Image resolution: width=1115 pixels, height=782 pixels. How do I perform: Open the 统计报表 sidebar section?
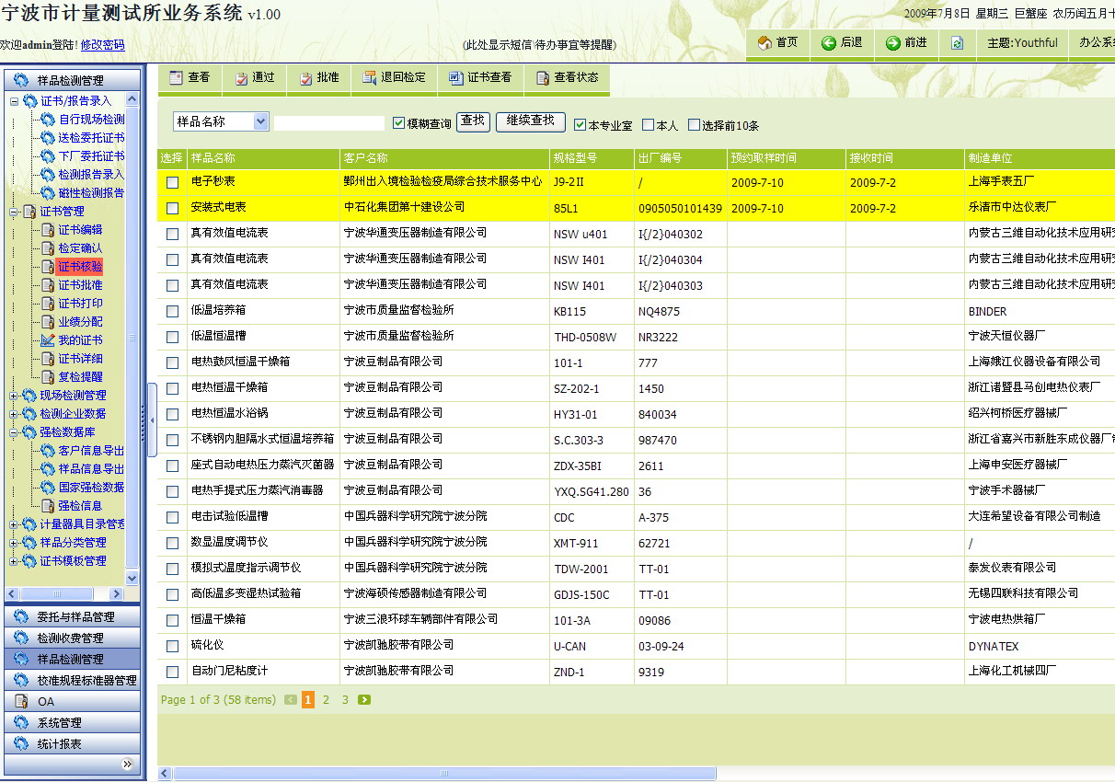[74, 743]
